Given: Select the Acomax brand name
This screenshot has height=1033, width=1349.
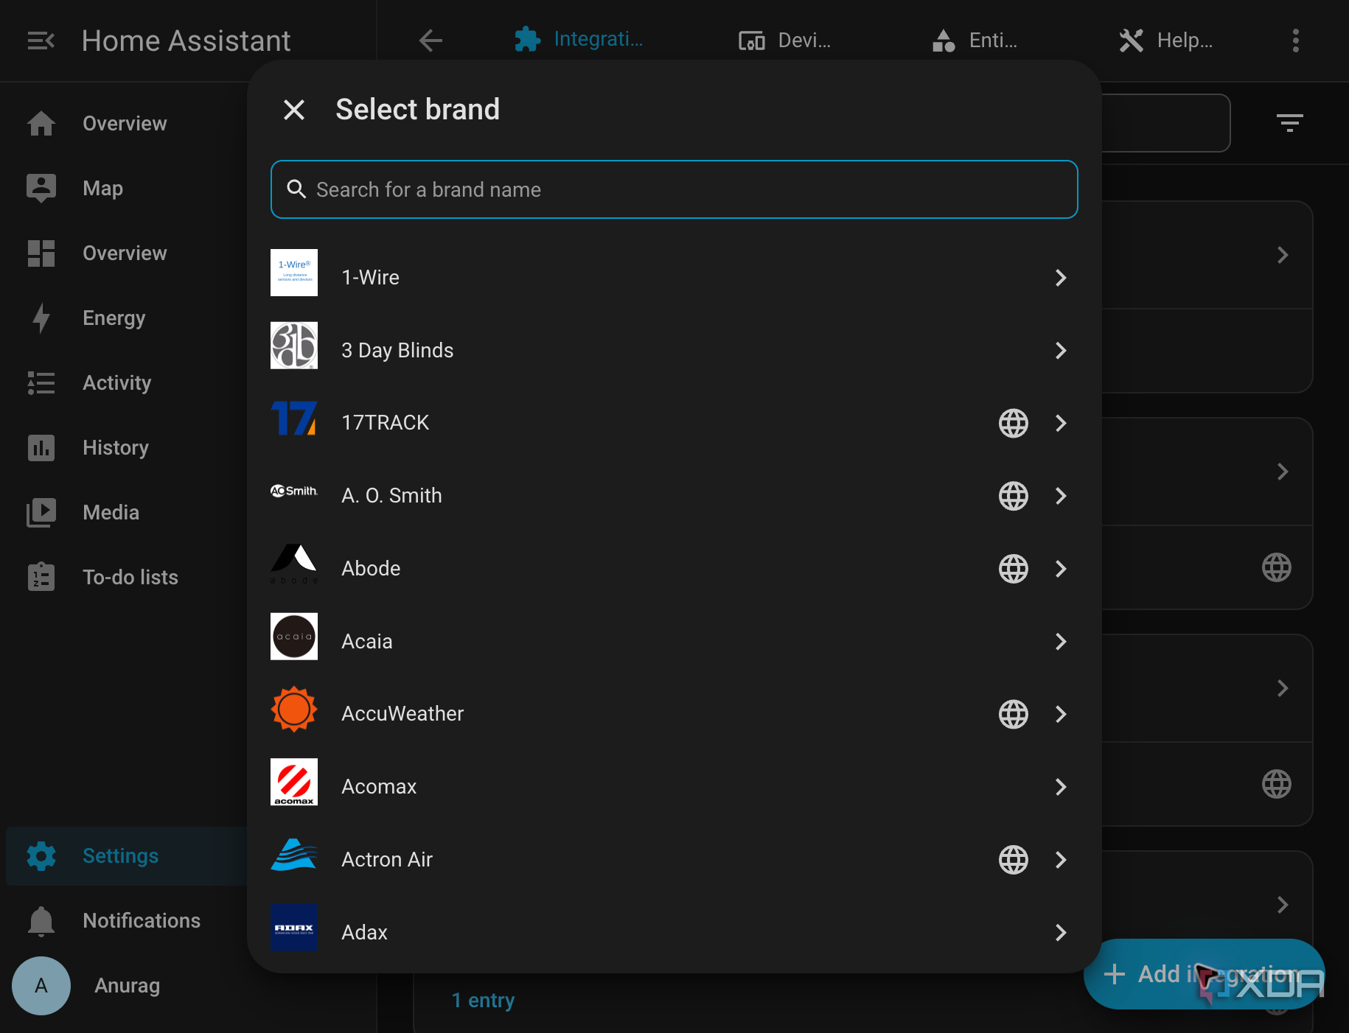Looking at the screenshot, I should click(379, 787).
